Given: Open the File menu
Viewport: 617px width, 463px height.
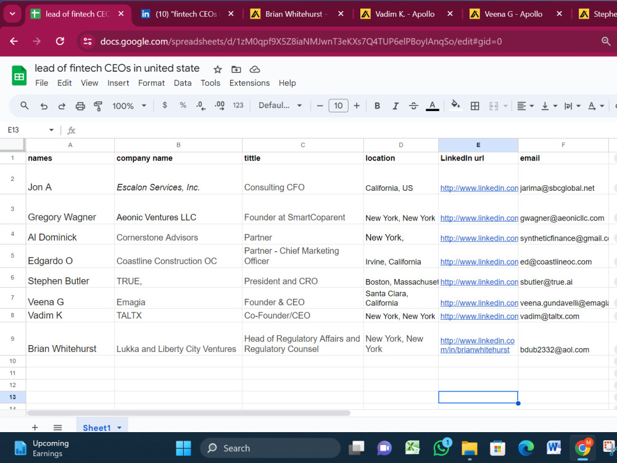Looking at the screenshot, I should click(x=41, y=83).
